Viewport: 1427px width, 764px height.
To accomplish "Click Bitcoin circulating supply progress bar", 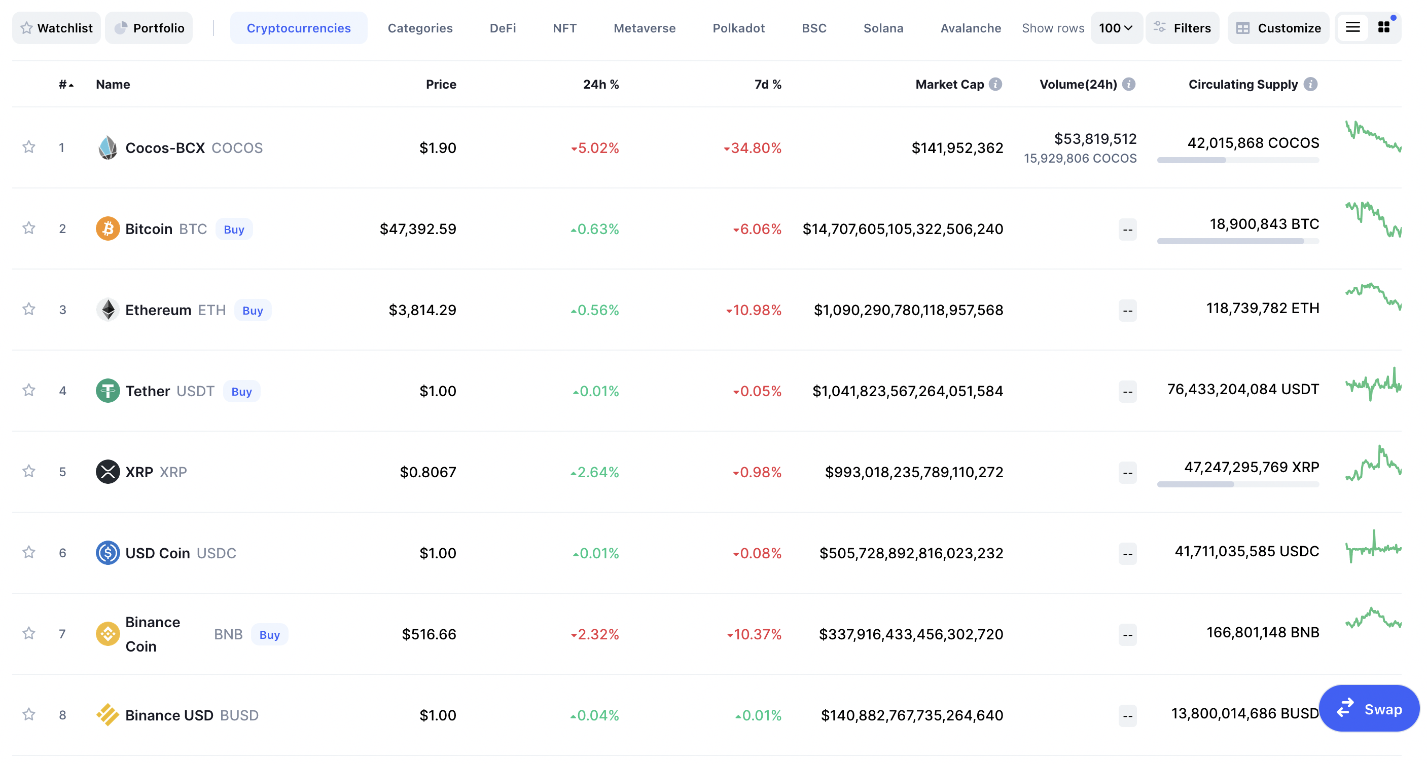I will 1238,241.
